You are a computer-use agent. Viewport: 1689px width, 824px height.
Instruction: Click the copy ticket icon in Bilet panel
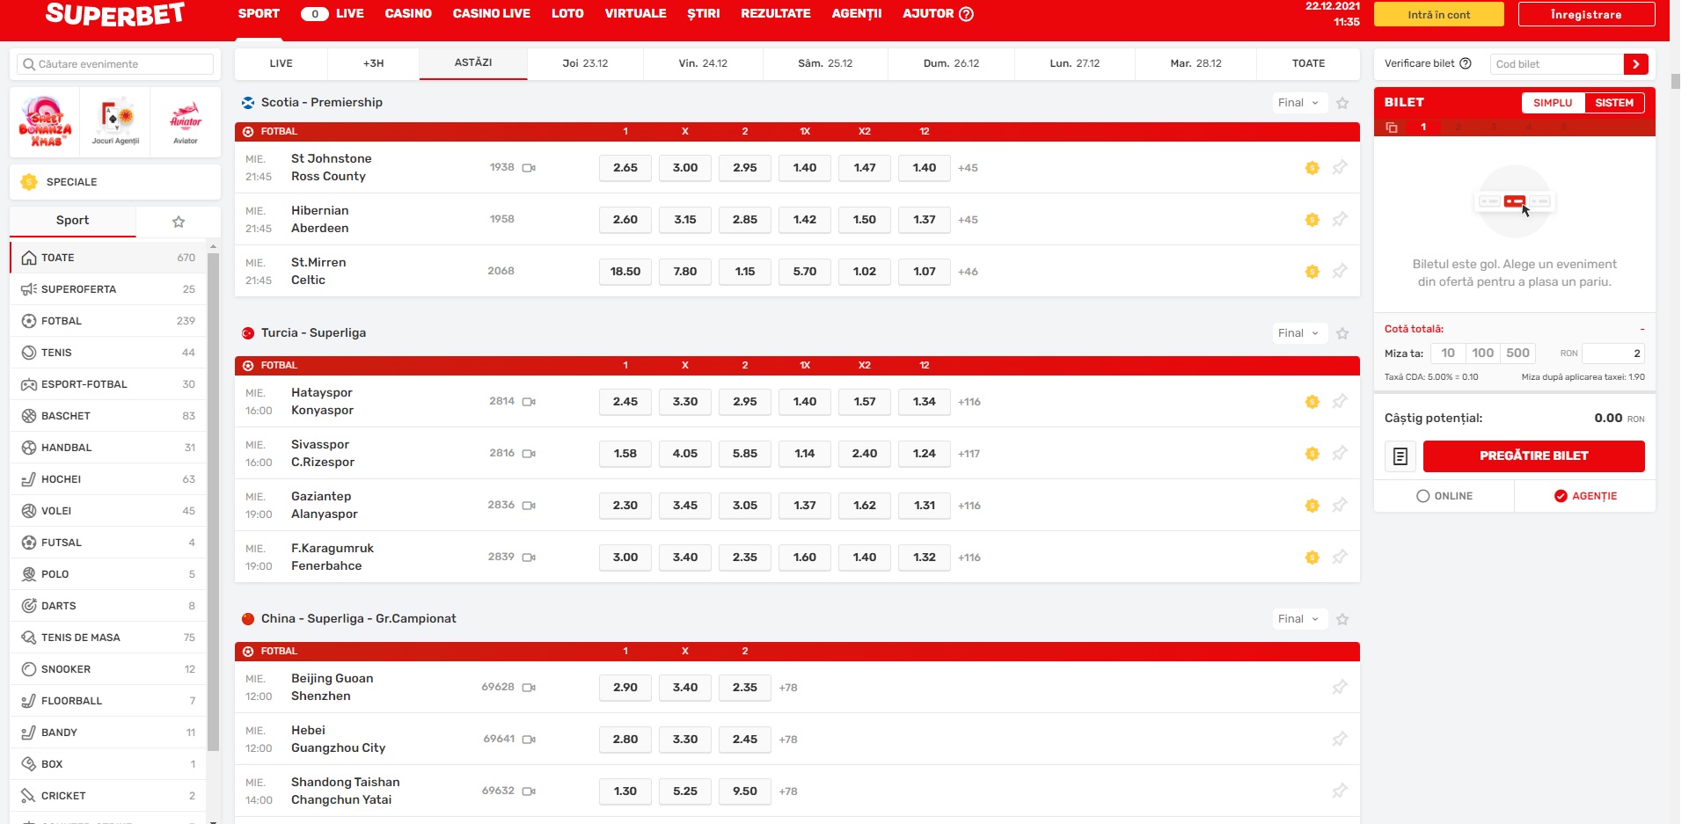(x=1392, y=128)
